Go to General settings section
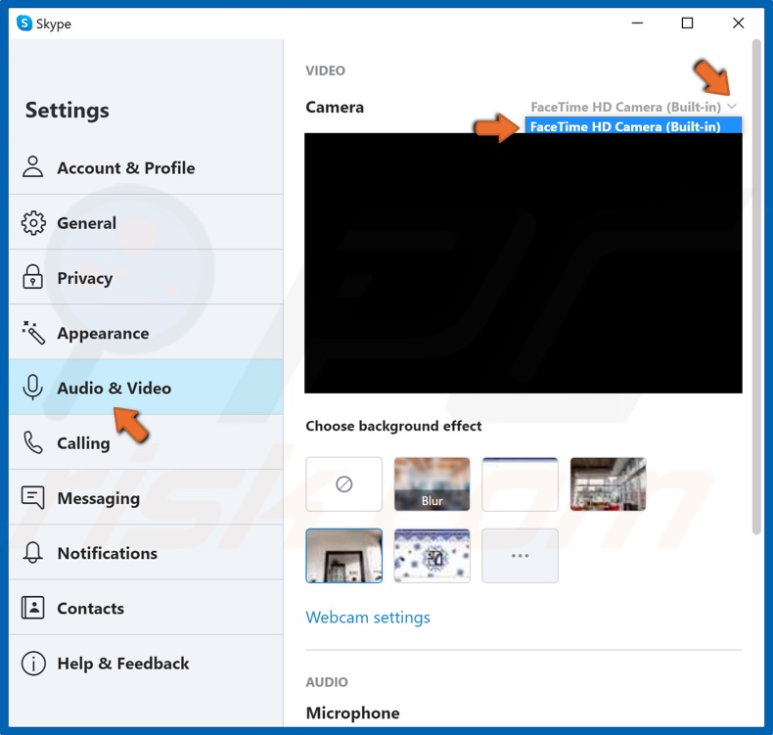 tap(146, 222)
